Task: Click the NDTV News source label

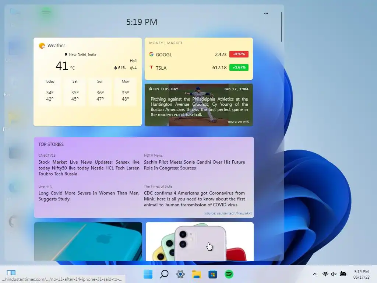Action: click(153, 156)
